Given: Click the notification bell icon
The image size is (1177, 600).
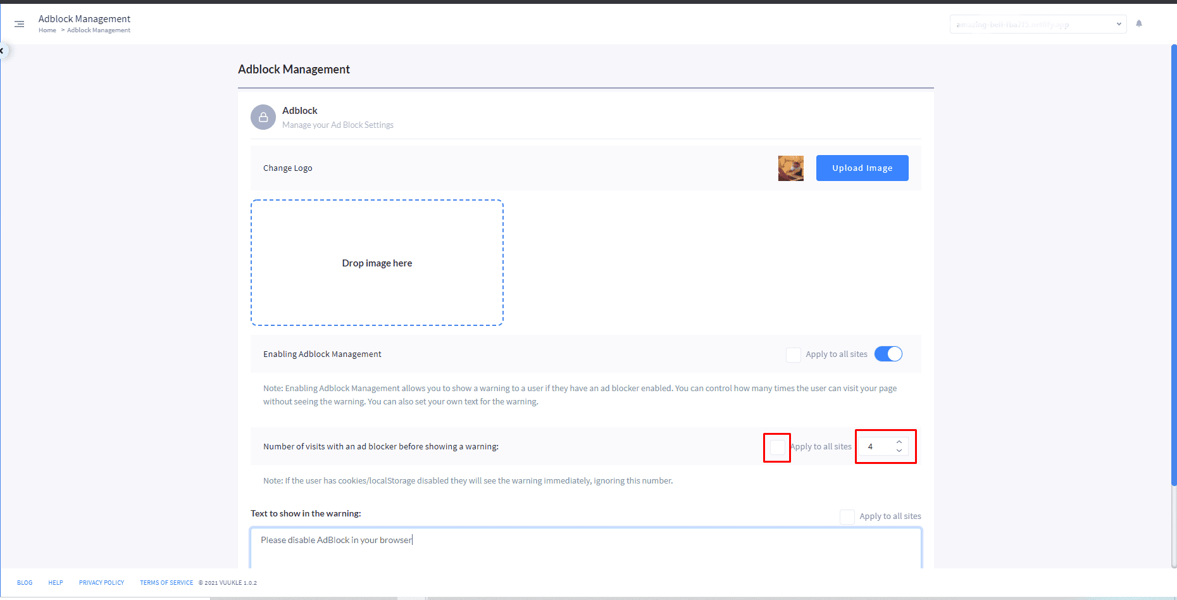Looking at the screenshot, I should pyautogui.click(x=1139, y=23).
